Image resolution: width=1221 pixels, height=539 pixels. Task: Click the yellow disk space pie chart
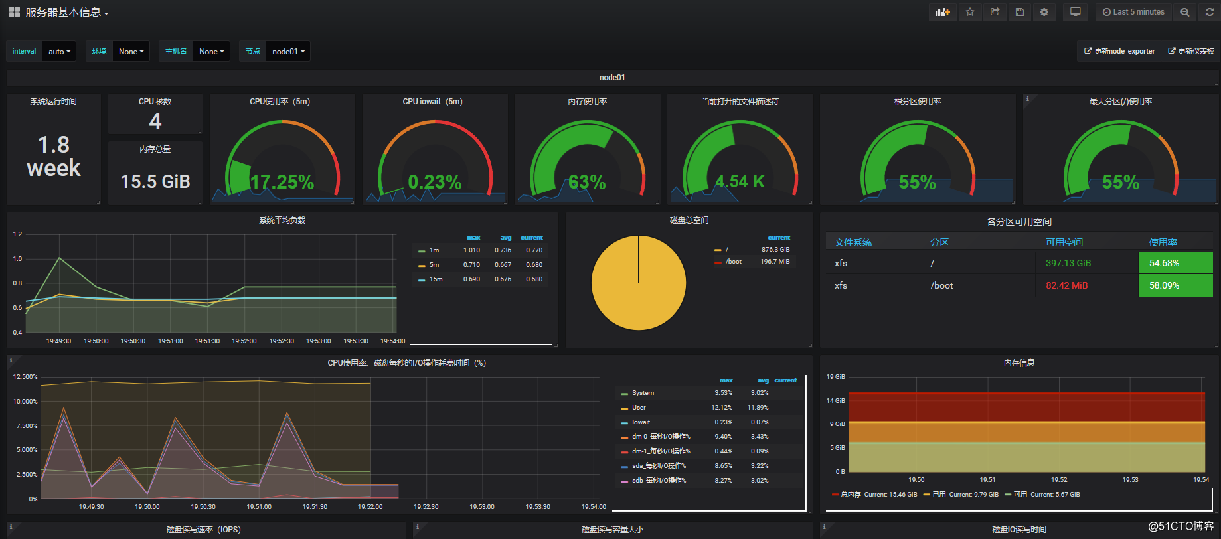click(639, 283)
